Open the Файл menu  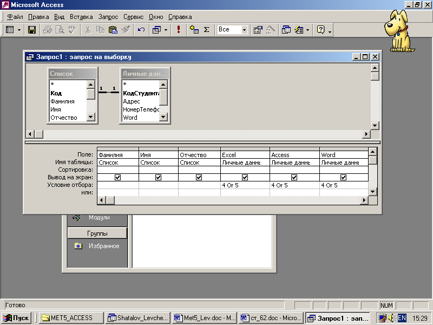coord(15,17)
